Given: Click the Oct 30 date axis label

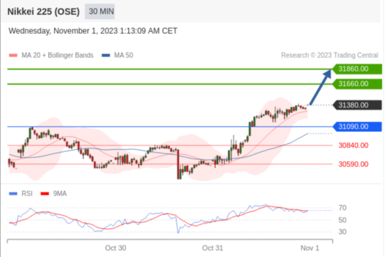Looking at the screenshot, I should point(115,248).
